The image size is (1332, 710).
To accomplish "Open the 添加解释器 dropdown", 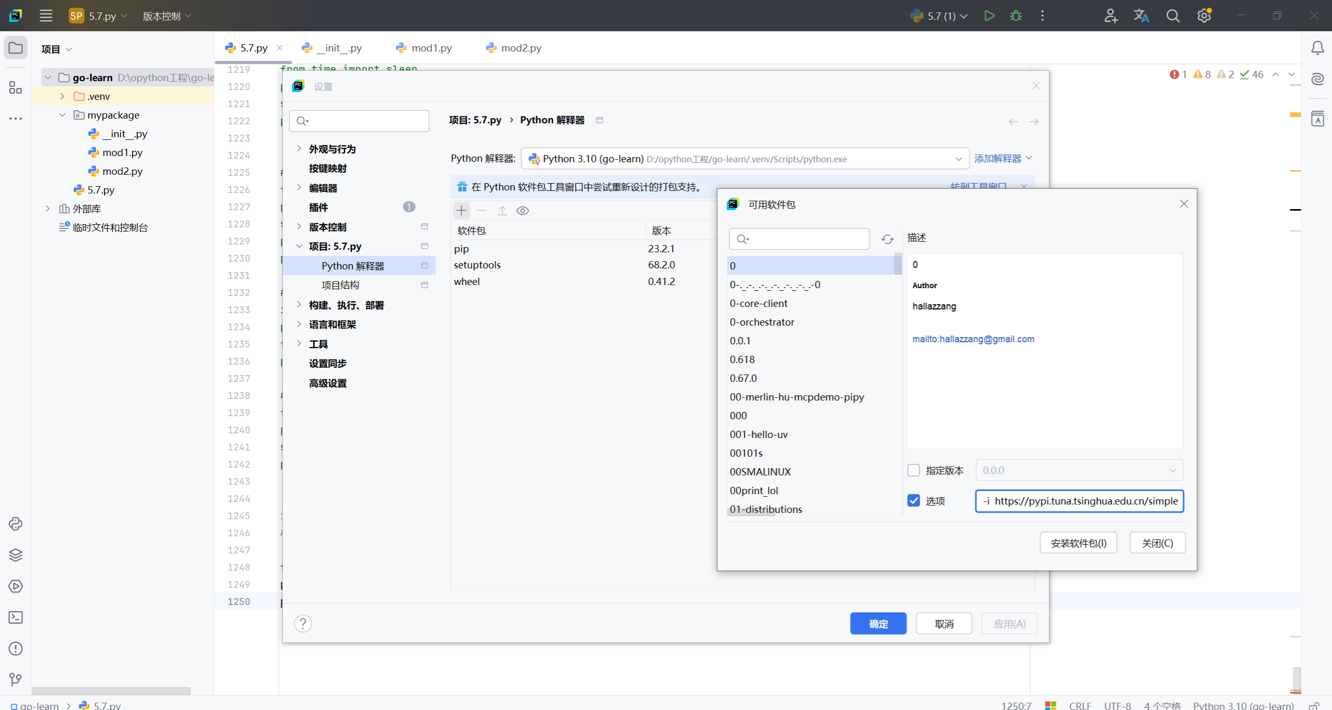I will coord(1003,158).
